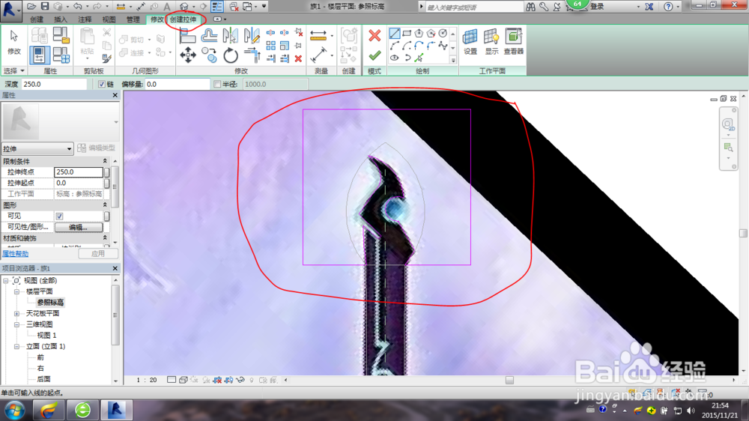Toggle the Properties palette button
The height and width of the screenshot is (421, 749).
(x=39, y=55)
